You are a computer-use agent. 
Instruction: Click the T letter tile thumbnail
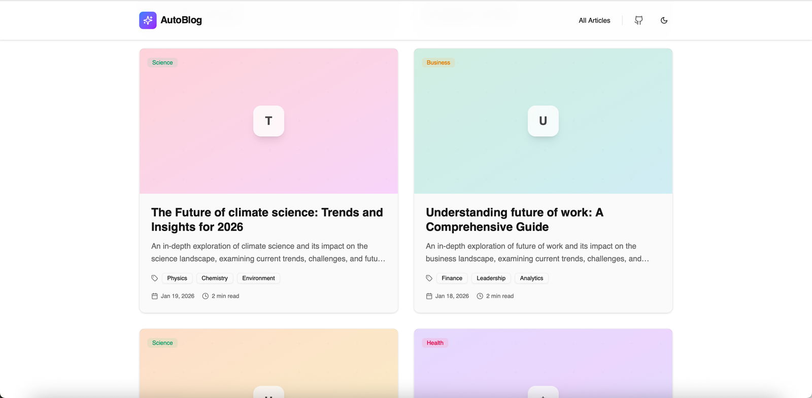click(268, 121)
